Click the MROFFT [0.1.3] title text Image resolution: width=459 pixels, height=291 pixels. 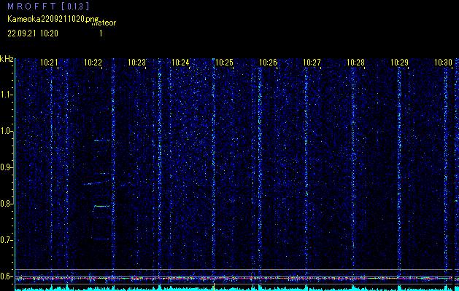click(48, 6)
